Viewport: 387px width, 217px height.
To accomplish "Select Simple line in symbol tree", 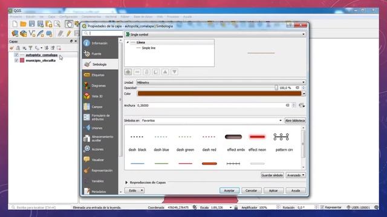I will click(149, 48).
